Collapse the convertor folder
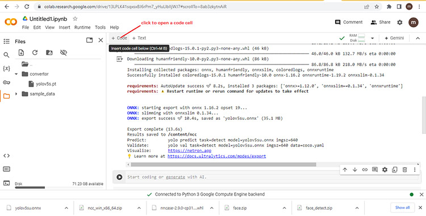The width and height of the screenshot is (426, 216). [16, 74]
